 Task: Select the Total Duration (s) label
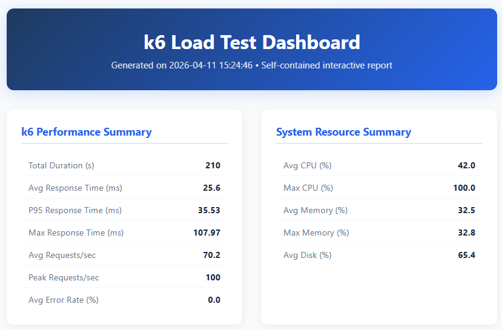61,165
